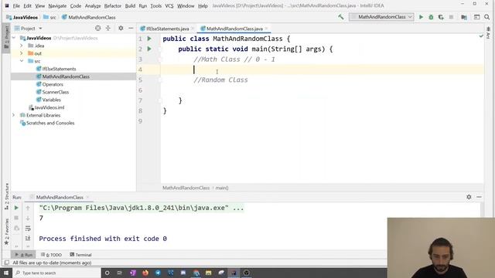Open the Terminal tool window
This screenshot has width=495, height=278.
(80, 255)
